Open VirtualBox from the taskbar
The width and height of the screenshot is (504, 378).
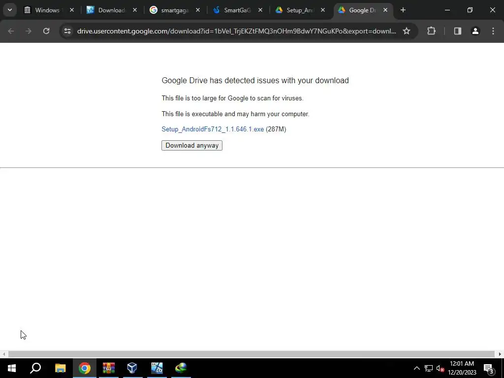tap(132, 368)
